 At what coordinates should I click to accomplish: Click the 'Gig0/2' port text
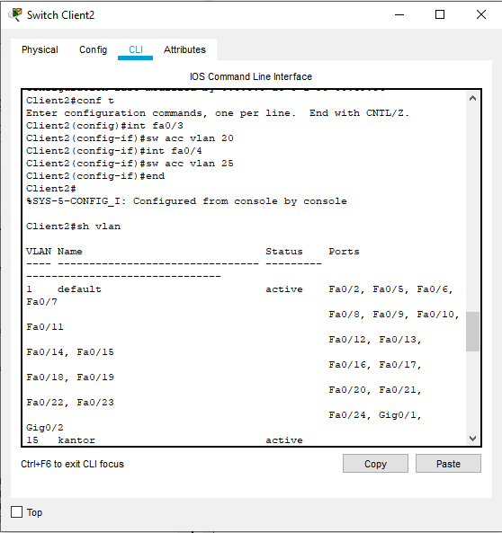[45, 428]
